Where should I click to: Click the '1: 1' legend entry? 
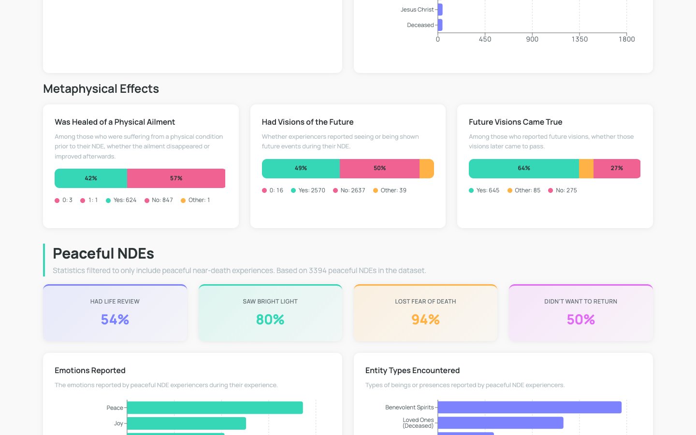tap(89, 200)
